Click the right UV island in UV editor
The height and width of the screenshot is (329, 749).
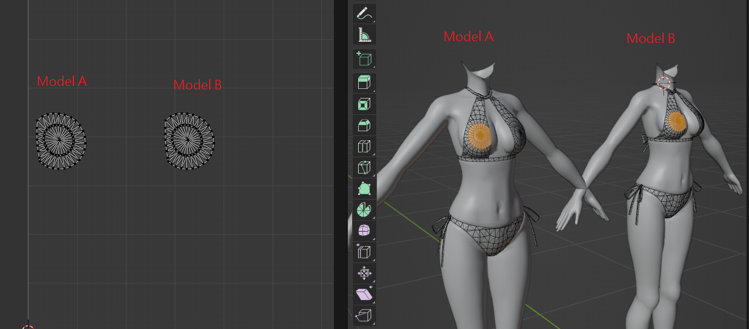tap(189, 140)
